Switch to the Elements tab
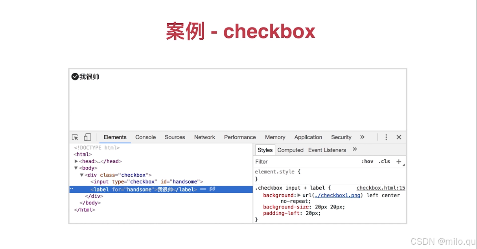The height and width of the screenshot is (249, 477). tap(115, 137)
